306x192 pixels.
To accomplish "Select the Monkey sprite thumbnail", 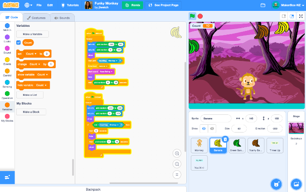I will (x=199, y=145).
